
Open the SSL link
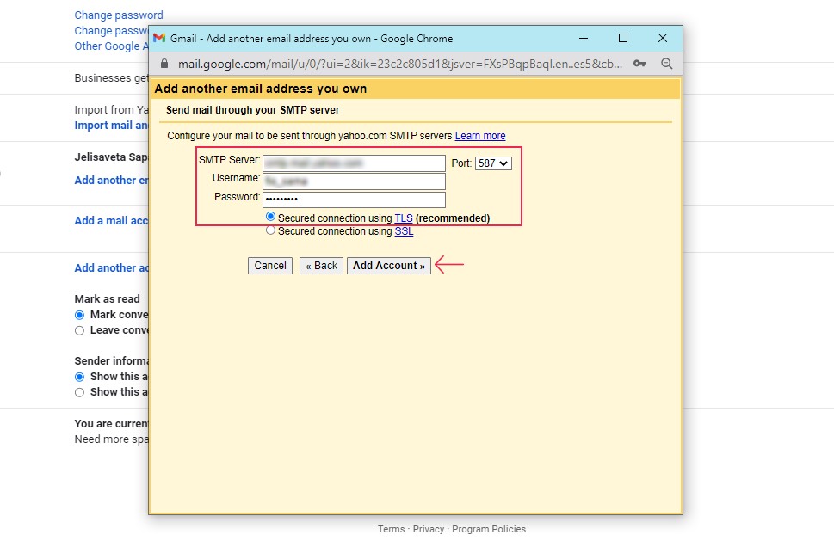(x=405, y=231)
